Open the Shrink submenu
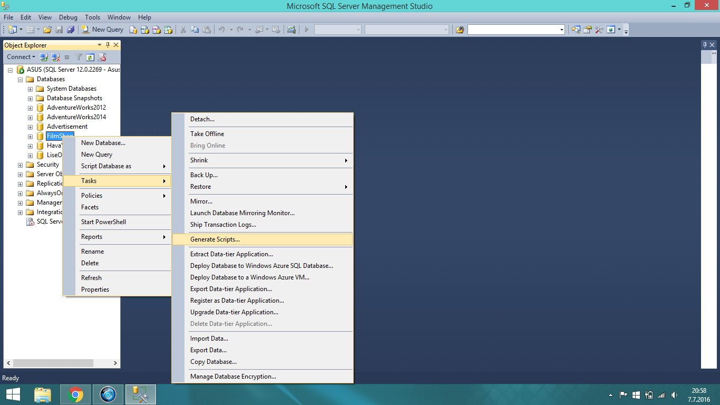 point(262,160)
